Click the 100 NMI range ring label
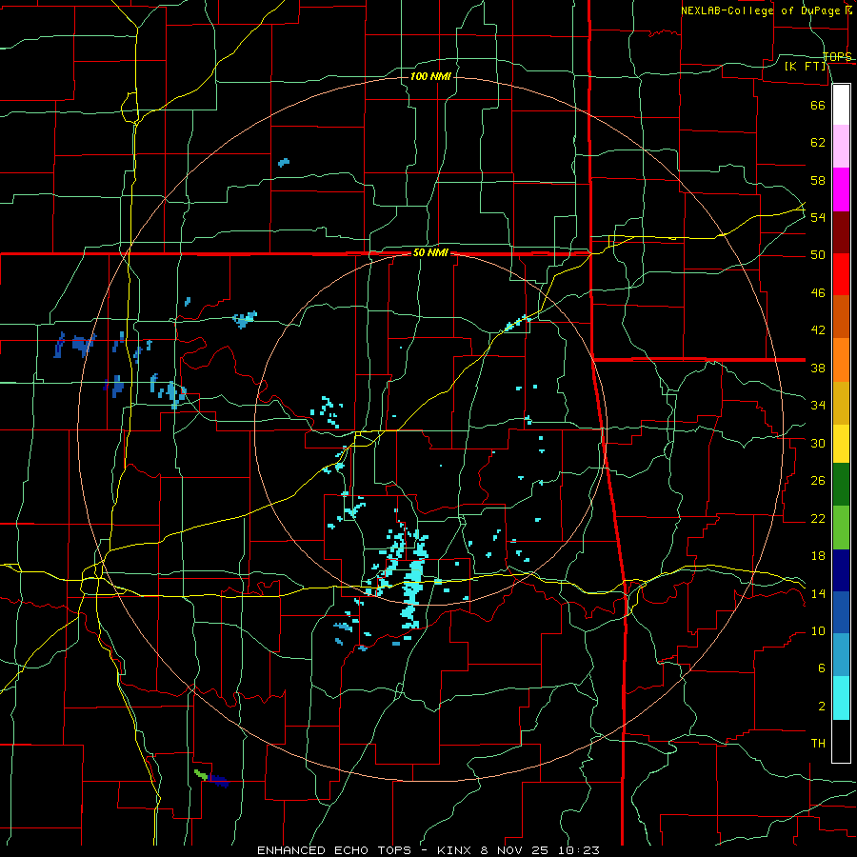The width and height of the screenshot is (857, 857). tap(430, 76)
